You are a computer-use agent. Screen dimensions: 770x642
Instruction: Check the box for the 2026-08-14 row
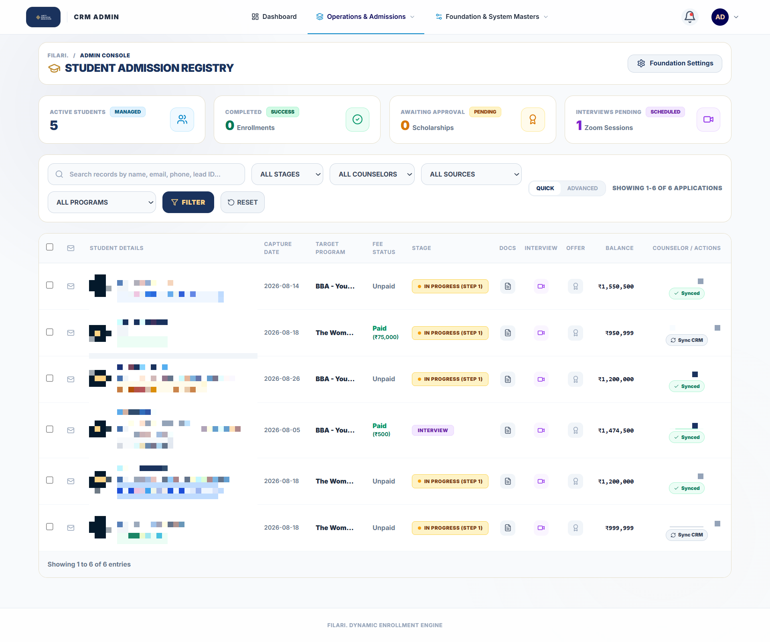[x=50, y=285]
